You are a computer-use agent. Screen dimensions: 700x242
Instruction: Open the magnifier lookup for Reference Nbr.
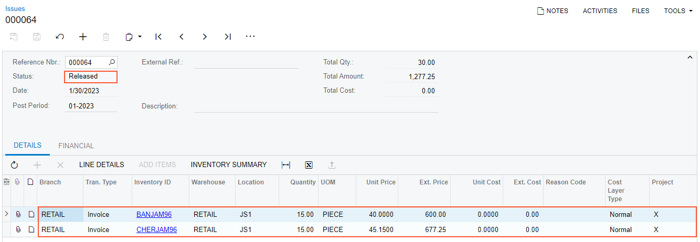[x=112, y=62]
